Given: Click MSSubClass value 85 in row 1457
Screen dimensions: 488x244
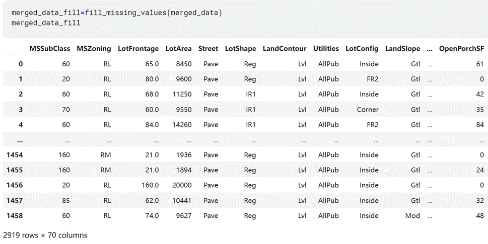Looking at the screenshot, I should (66, 200).
